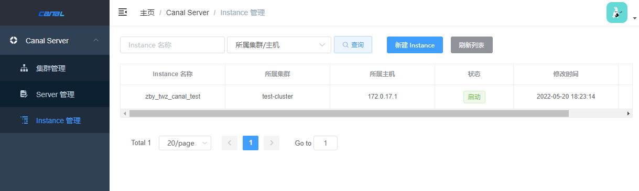The height and width of the screenshot is (191, 639).
Task: Go to 主页 breadcrumb
Action: 147,13
